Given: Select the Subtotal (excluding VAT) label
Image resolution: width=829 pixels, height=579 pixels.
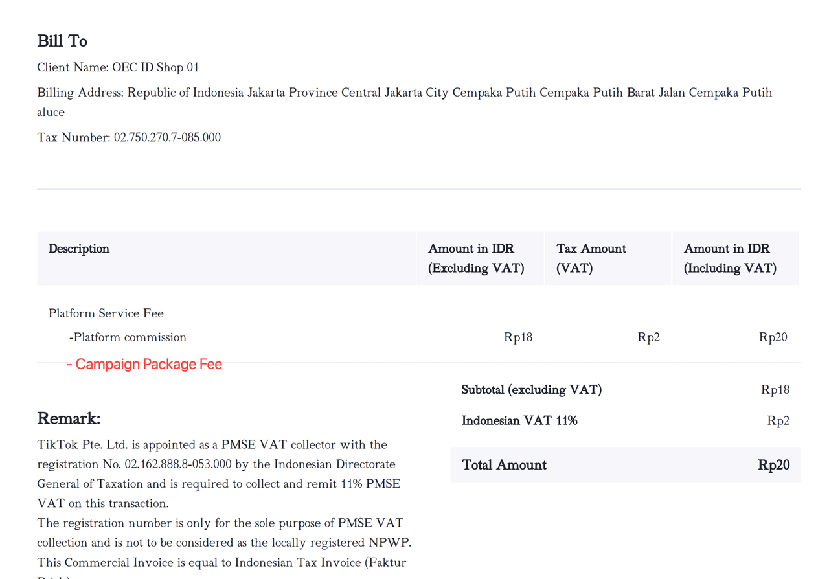Looking at the screenshot, I should [x=532, y=390].
